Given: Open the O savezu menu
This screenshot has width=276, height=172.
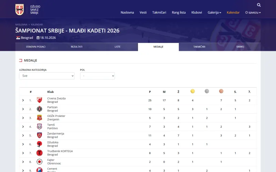Looking at the screenshot, I should [253, 12].
